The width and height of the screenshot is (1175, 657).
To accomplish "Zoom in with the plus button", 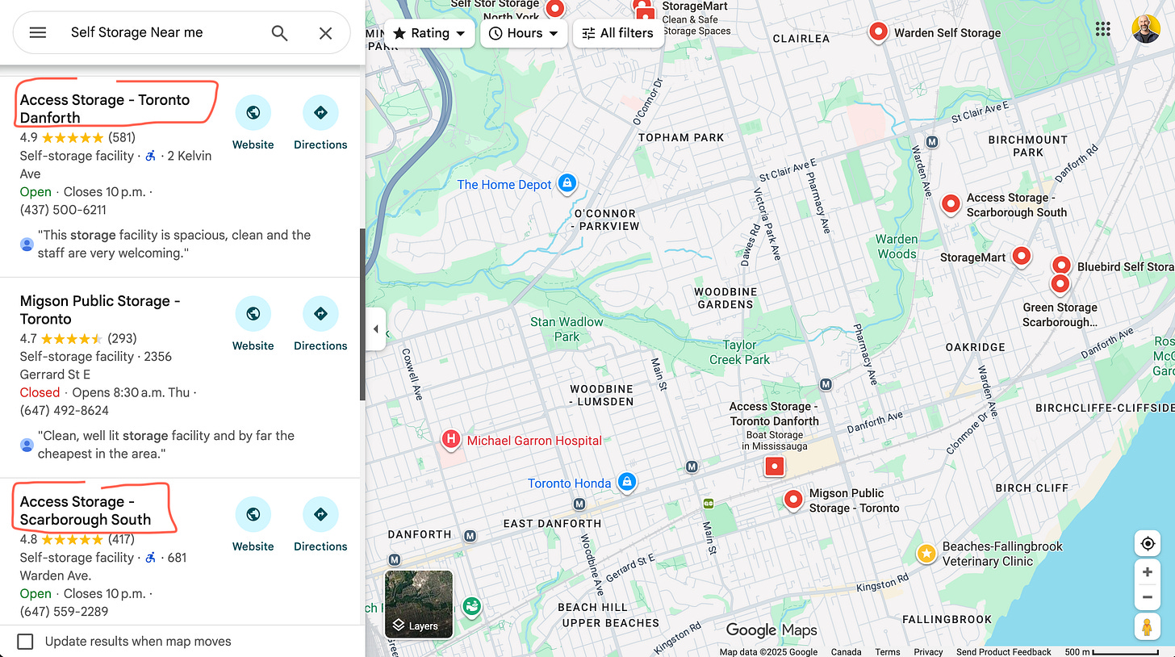I will pos(1148,572).
